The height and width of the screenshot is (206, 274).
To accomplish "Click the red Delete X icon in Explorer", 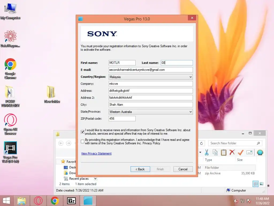I will pyautogui.click(x=232, y=152).
